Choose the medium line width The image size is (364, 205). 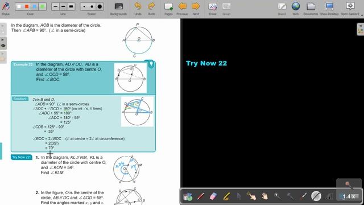pyautogui.click(x=63, y=6)
